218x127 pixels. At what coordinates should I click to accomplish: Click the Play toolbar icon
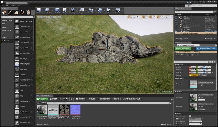pyautogui.click(x=109, y=11)
